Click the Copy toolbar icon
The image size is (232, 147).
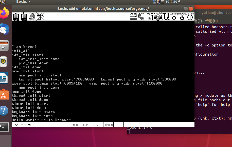[x=141, y=17]
